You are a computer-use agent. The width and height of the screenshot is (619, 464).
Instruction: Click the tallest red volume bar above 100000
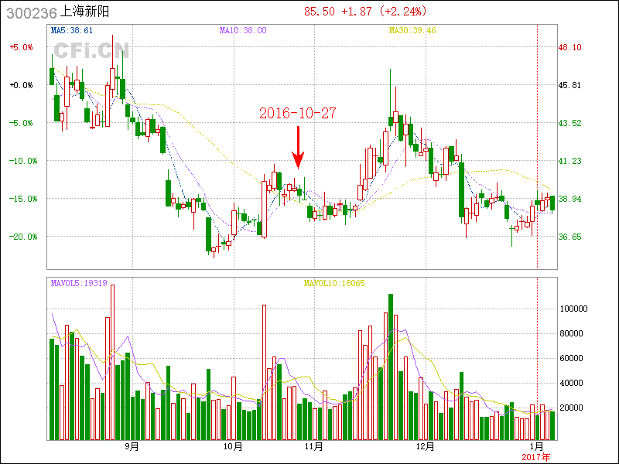(112, 362)
